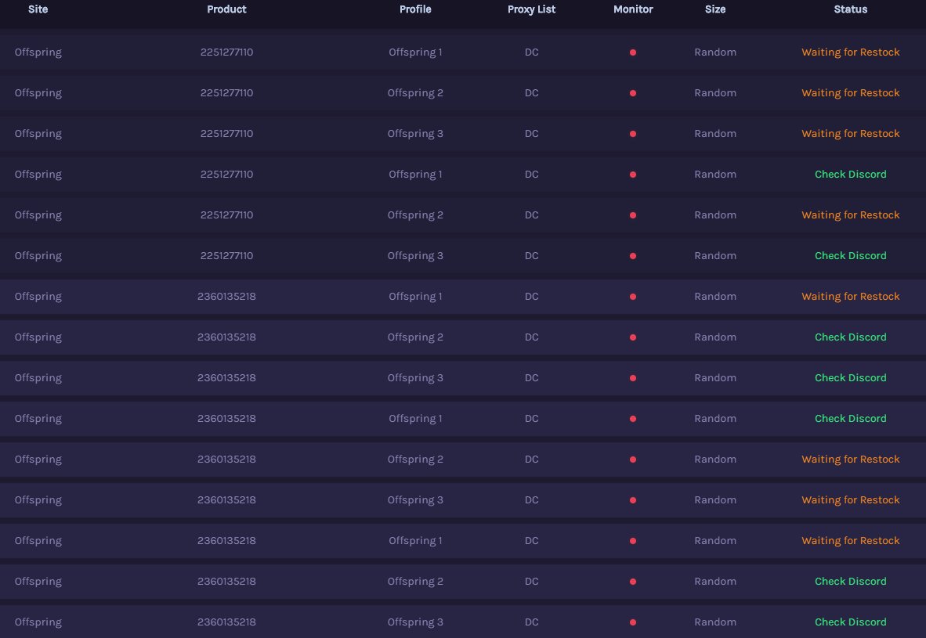The width and height of the screenshot is (926, 638).
Task: Click DC proxy in 2251277110 Offspring 1 Waiting for Restock row
Action: 531,52
